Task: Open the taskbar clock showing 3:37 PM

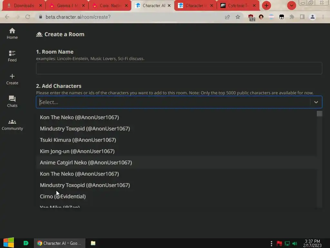Action: point(312,243)
